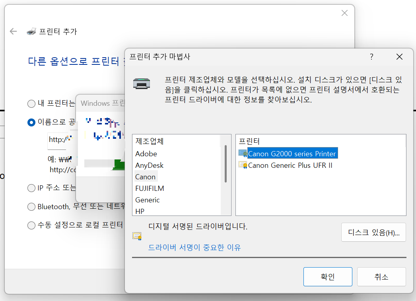
Task: Select the 수동 설정으로 로컬 프린터 radio option
Action: click(31, 225)
